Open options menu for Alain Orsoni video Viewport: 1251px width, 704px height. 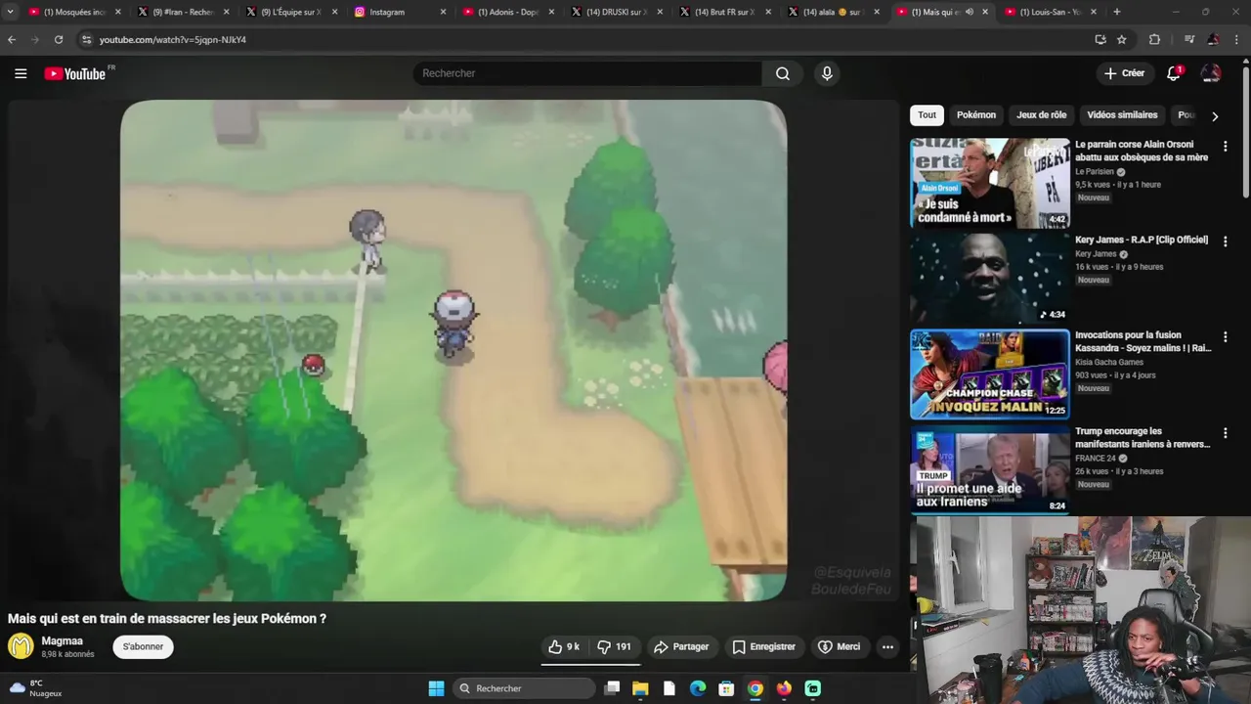tap(1225, 147)
